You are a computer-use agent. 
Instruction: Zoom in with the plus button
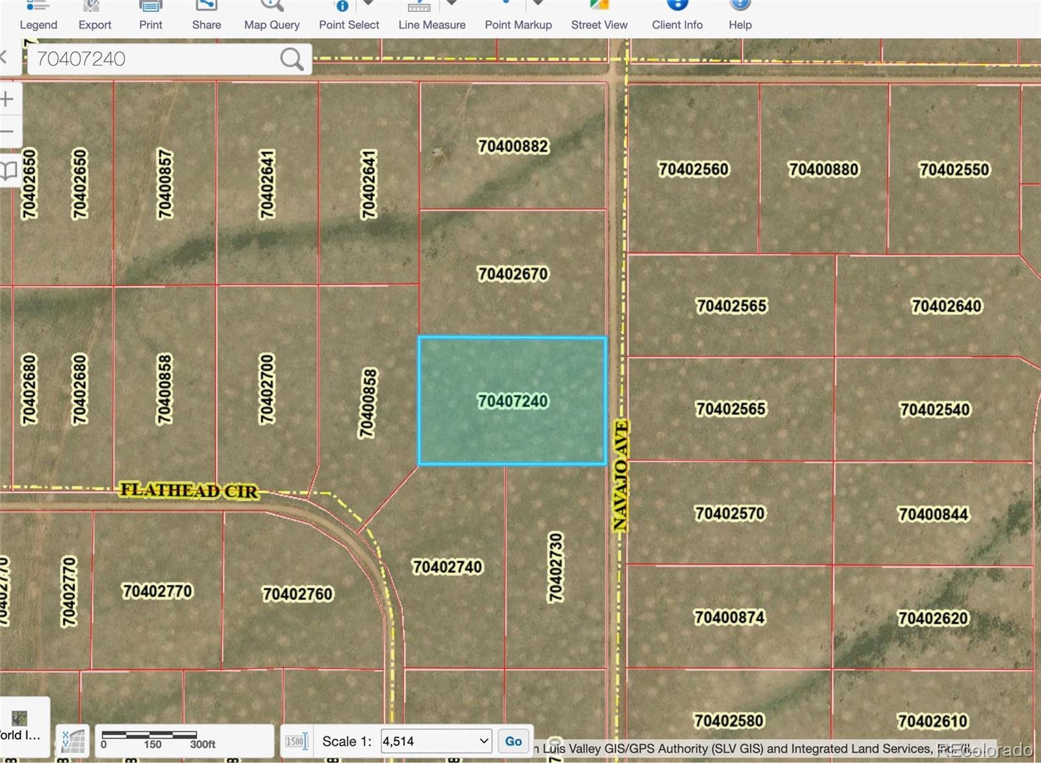pos(7,100)
